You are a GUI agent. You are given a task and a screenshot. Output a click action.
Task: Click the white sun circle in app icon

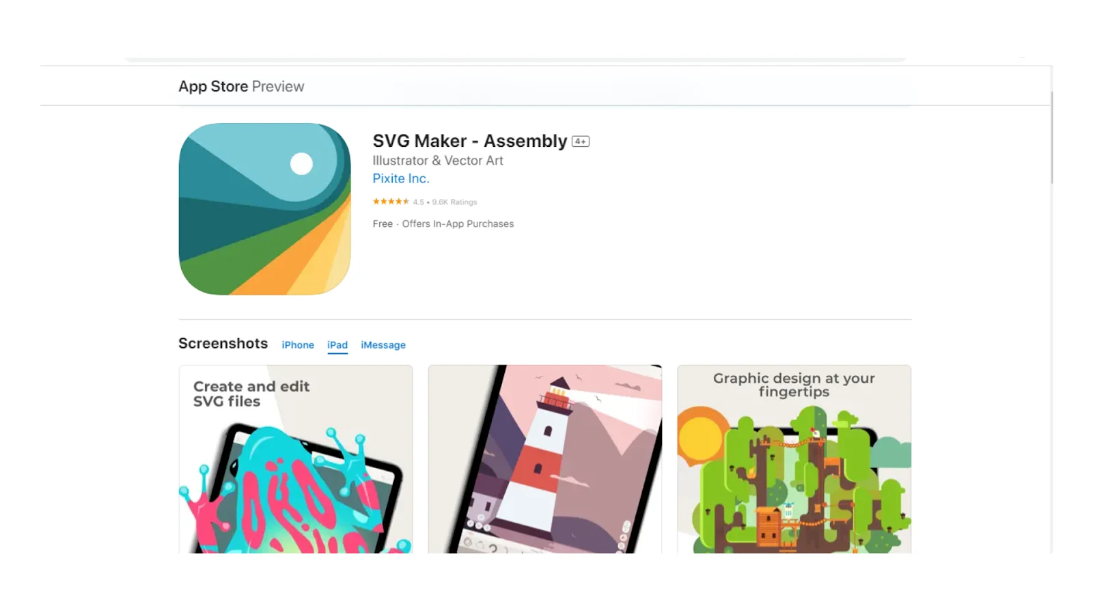(x=301, y=164)
